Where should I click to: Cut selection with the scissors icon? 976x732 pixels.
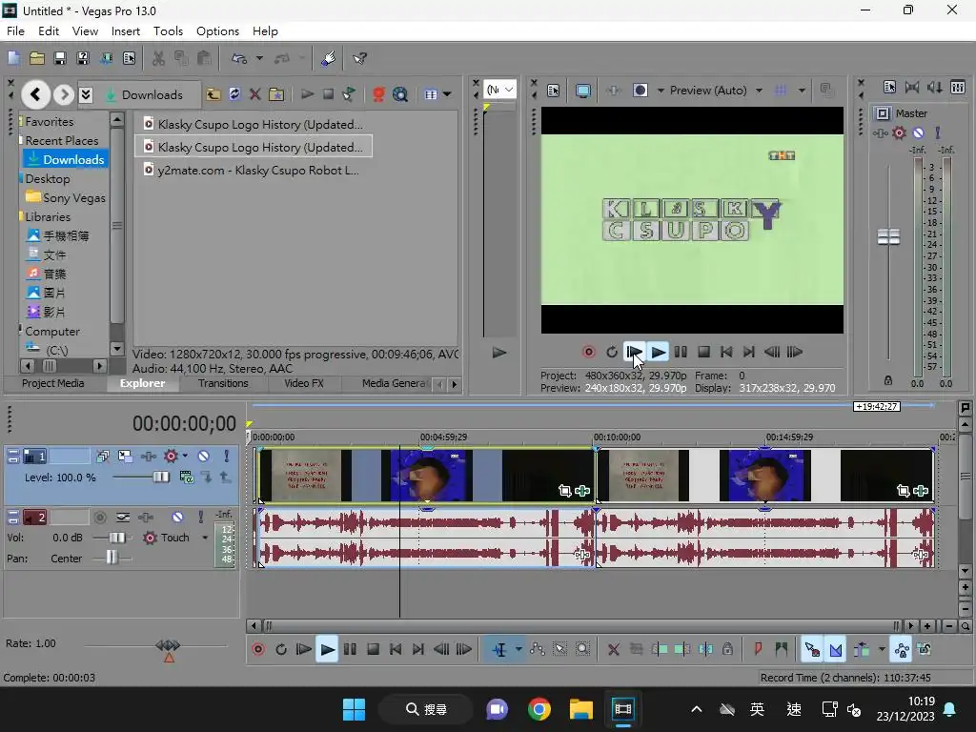point(159,58)
